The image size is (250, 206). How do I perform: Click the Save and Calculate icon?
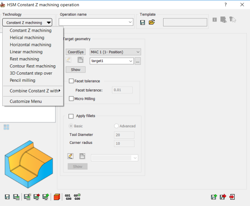(x=16, y=197)
